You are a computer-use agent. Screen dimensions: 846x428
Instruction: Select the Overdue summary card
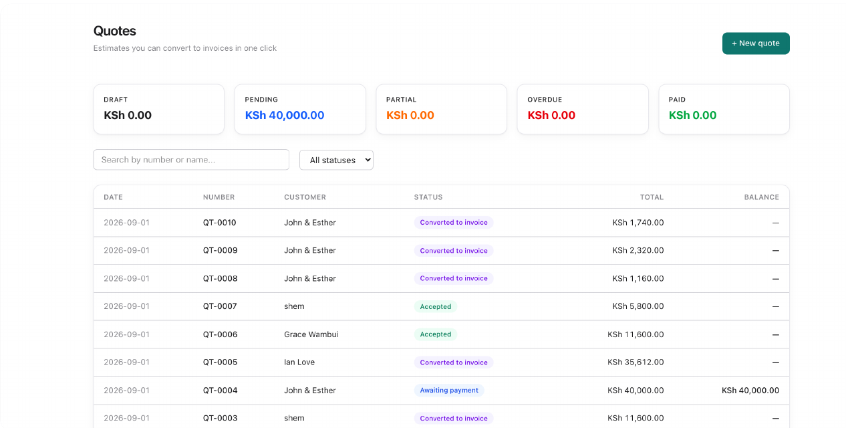pos(583,109)
